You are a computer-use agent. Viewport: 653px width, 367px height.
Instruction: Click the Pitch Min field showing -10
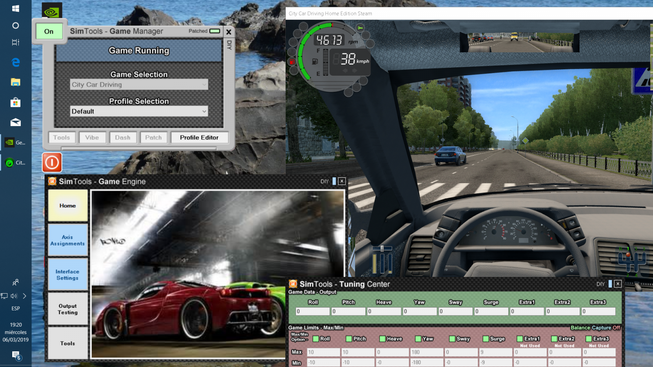click(358, 362)
